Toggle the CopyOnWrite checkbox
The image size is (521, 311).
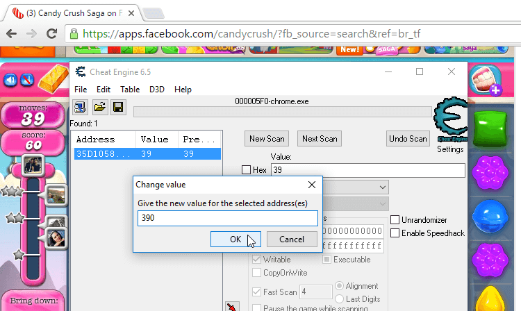256,273
